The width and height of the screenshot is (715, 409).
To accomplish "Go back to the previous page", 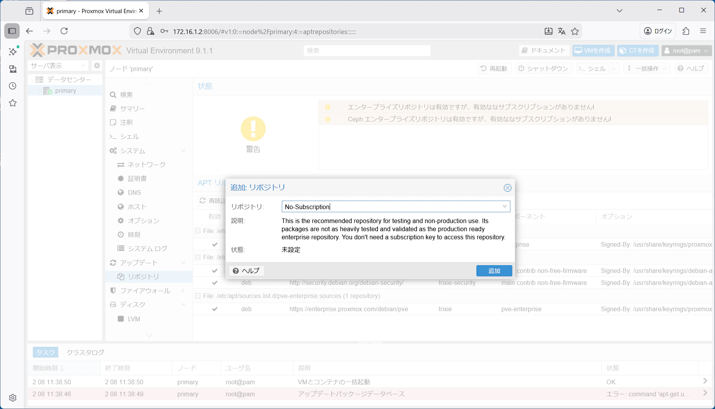I will coord(29,31).
